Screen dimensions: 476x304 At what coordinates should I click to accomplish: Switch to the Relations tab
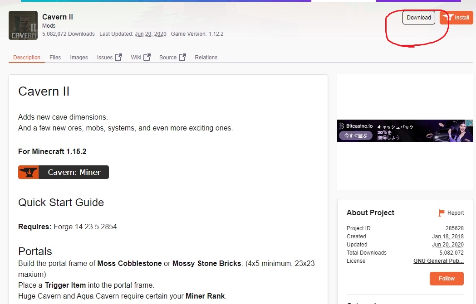(x=206, y=57)
